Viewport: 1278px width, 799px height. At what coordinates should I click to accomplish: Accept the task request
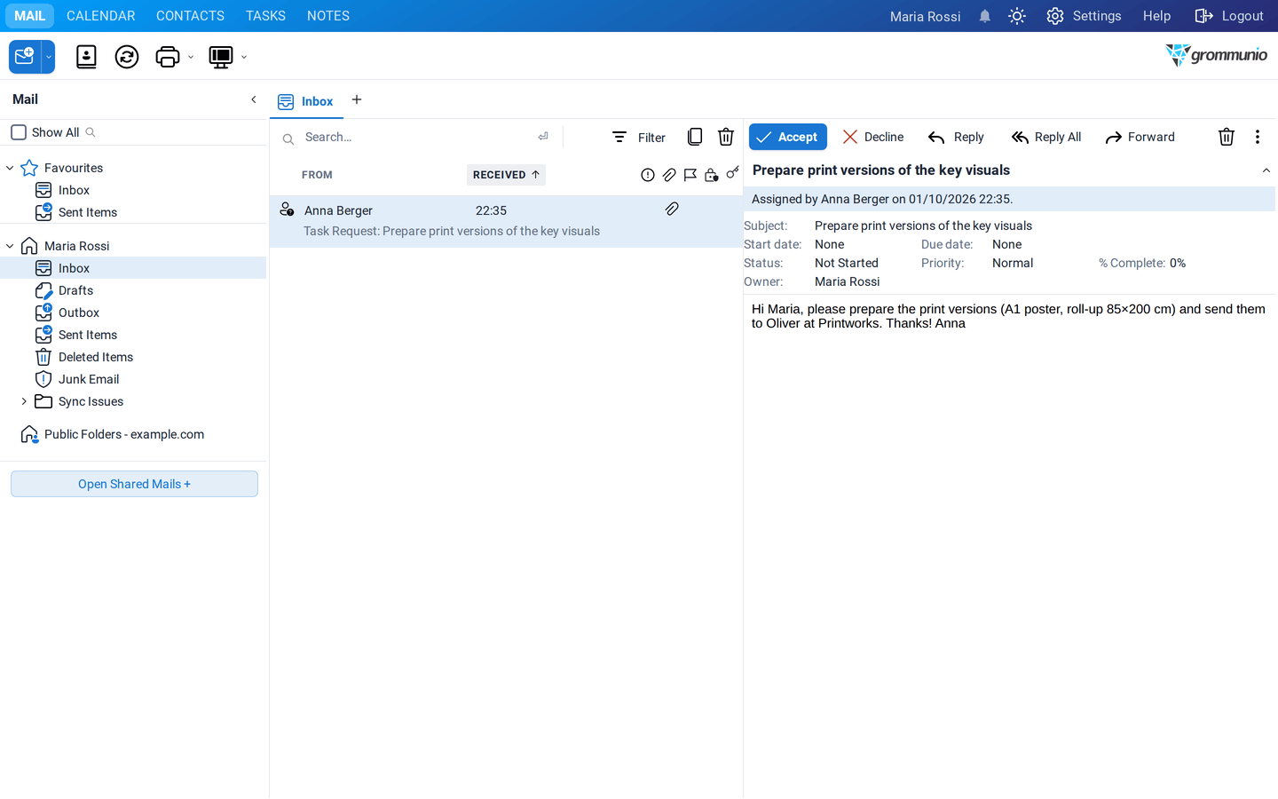(x=788, y=137)
